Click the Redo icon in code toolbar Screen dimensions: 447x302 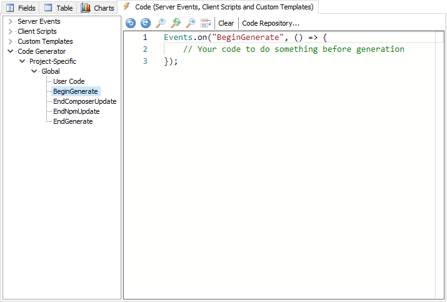click(146, 23)
